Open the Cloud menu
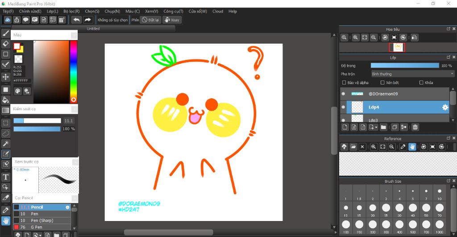This screenshot has height=237, width=457. [x=218, y=11]
